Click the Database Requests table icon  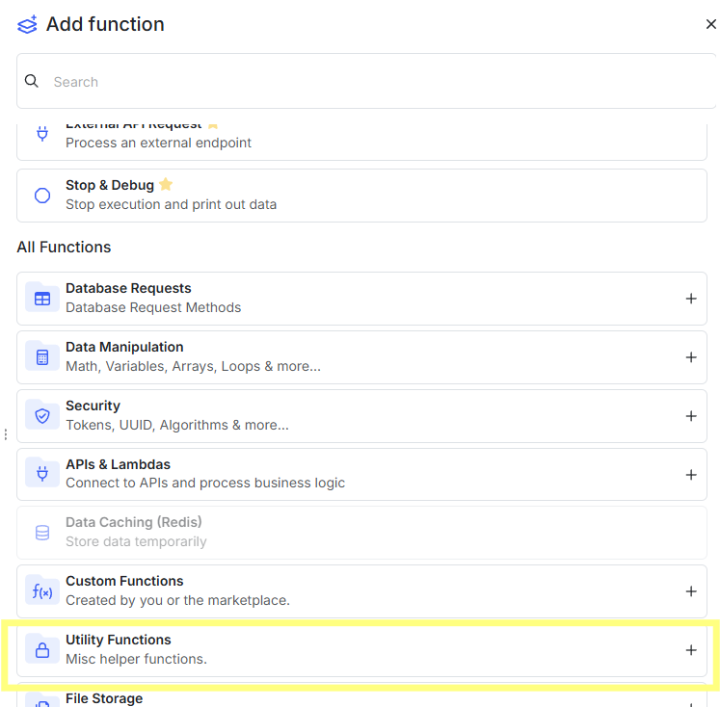coord(42,299)
